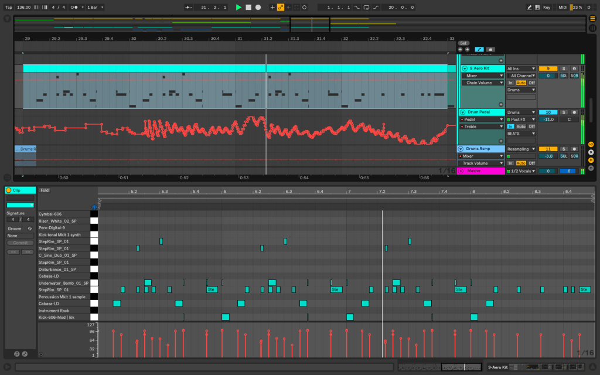This screenshot has height=375, width=600.
Task: Open the Groove hot-swap icon
Action: pyautogui.click(x=29, y=229)
